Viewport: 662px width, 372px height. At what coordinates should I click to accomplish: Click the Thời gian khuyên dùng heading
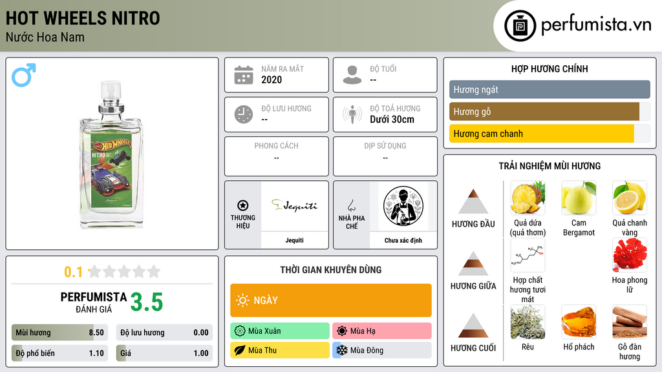tap(331, 269)
